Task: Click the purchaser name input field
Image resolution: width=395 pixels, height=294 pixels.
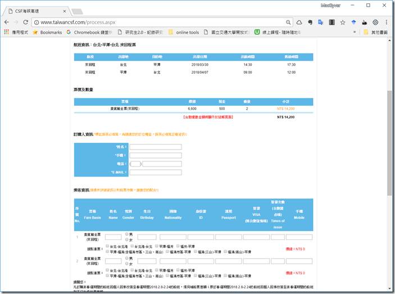Action: (x=156, y=147)
